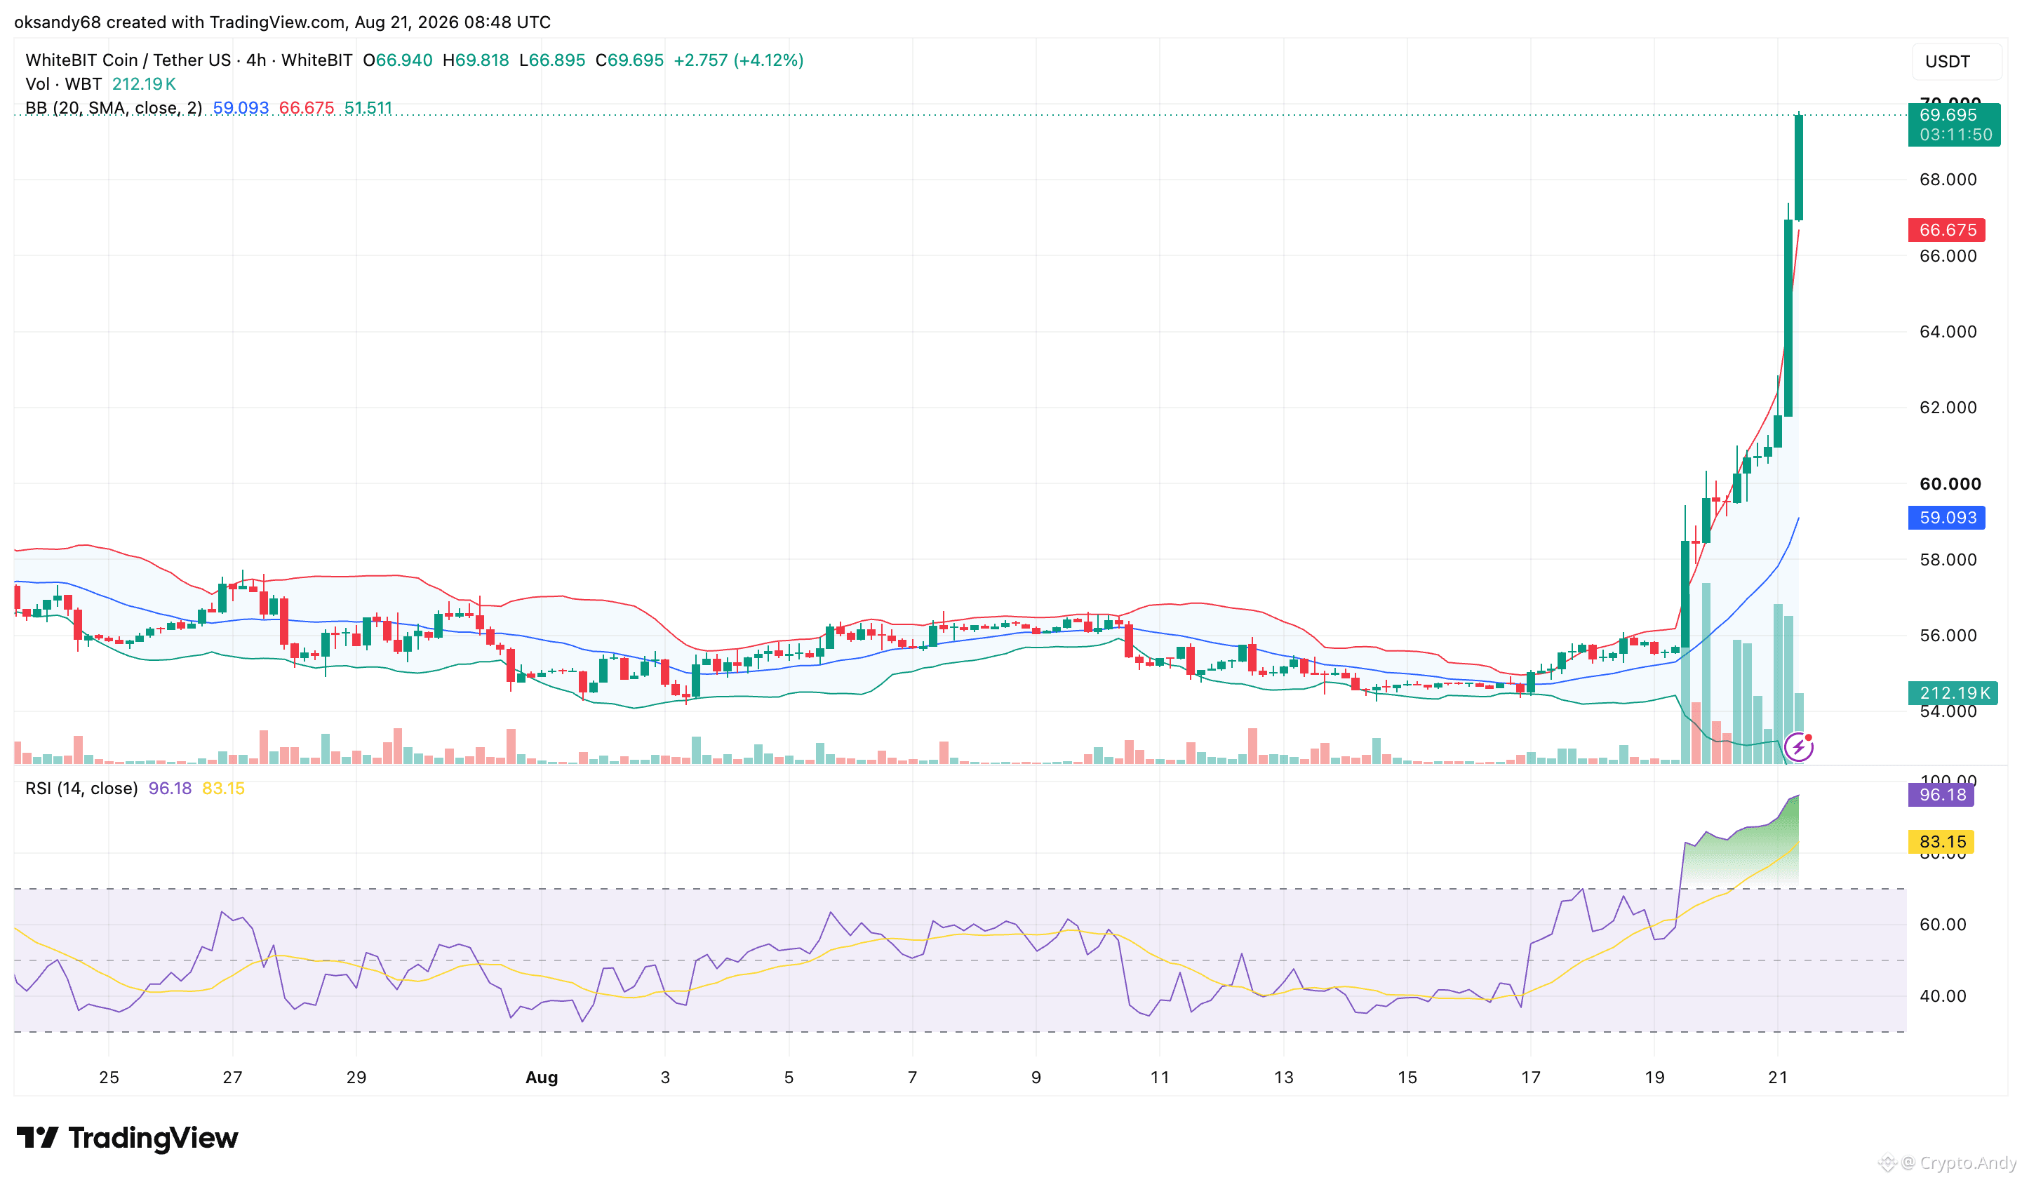Viewport: 2022px width, 1180px height.
Task: Click the 68.000 price axis label
Action: pos(1948,180)
